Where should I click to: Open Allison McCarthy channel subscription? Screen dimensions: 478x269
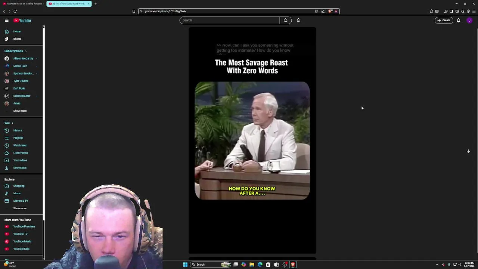tap(21, 59)
